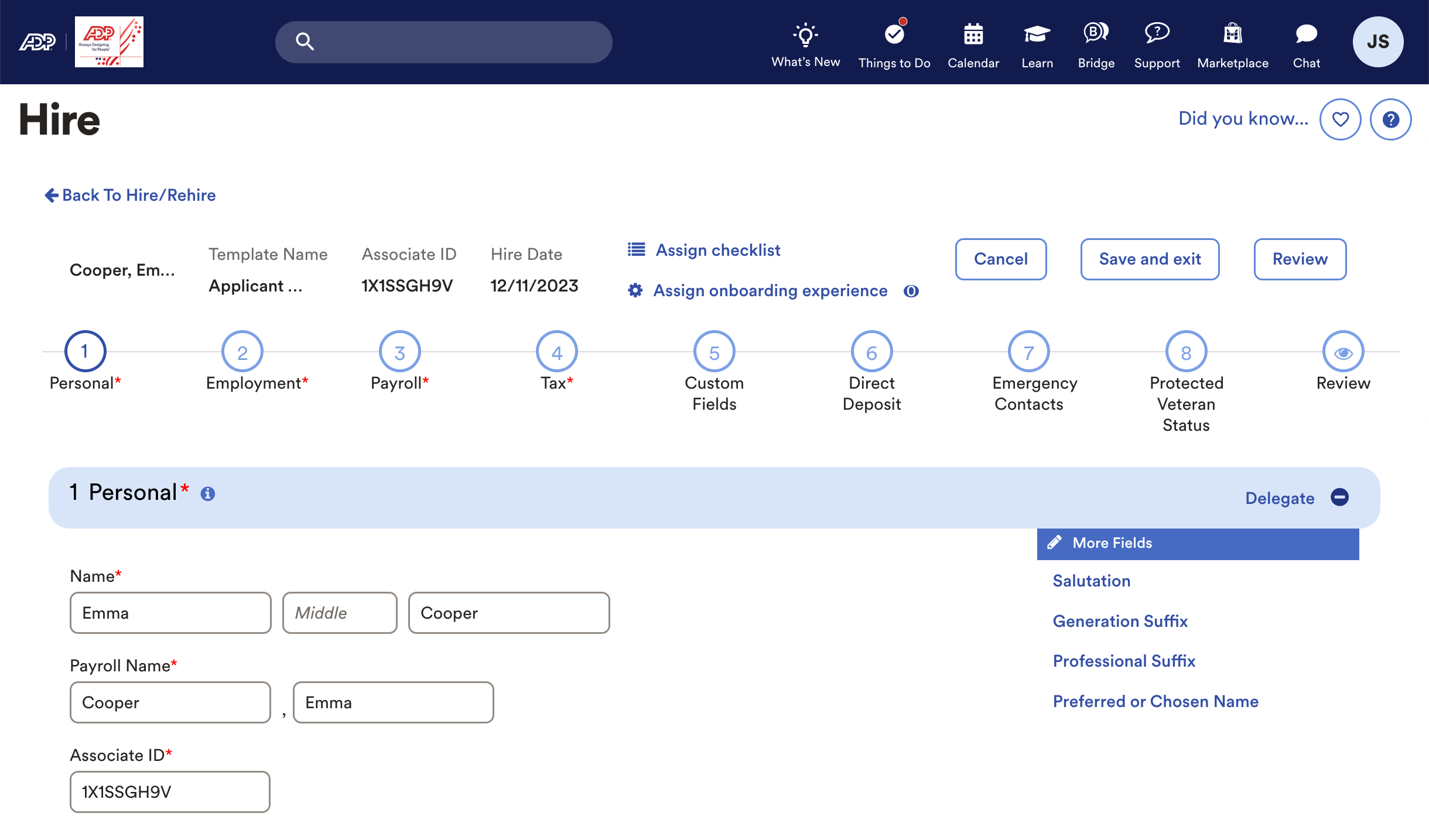Open the Bridge icon
The image size is (1429, 837).
pos(1096,32)
